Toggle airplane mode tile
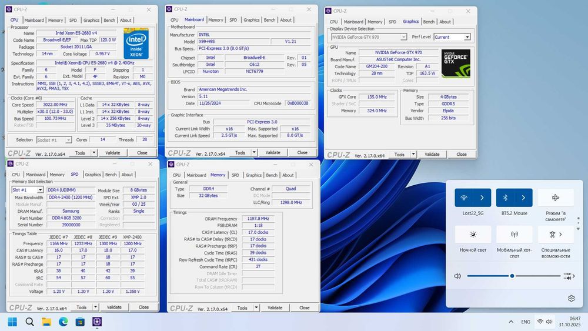Viewport: 588px width, 331px height. click(x=556, y=198)
